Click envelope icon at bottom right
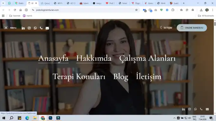 [207, 109]
